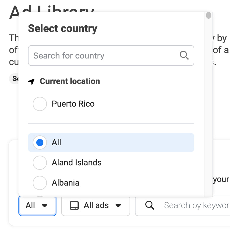Select the Aland Islands radio button

(40, 163)
